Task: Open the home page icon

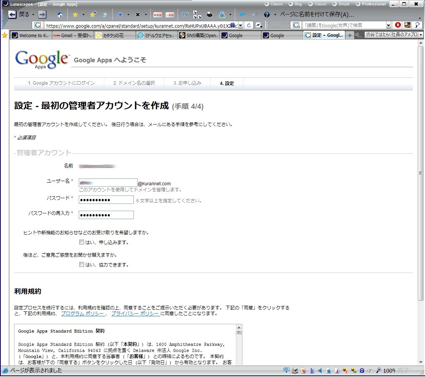Action: point(60,14)
